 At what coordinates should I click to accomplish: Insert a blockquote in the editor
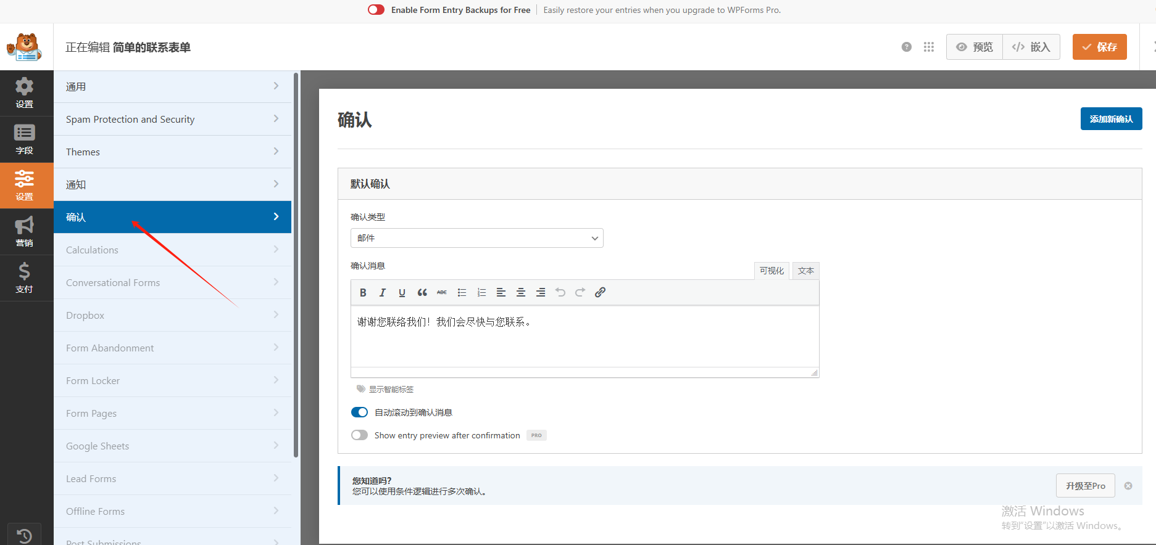coord(422,293)
